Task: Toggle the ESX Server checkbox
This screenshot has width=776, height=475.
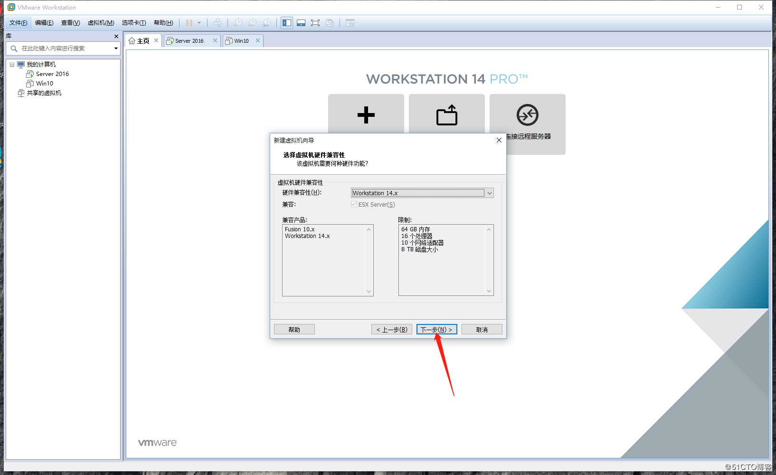Action: [354, 204]
